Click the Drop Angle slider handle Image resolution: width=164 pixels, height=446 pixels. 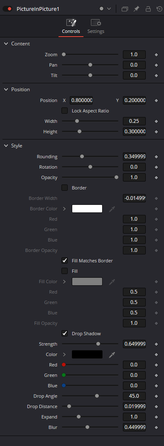tap(97, 396)
